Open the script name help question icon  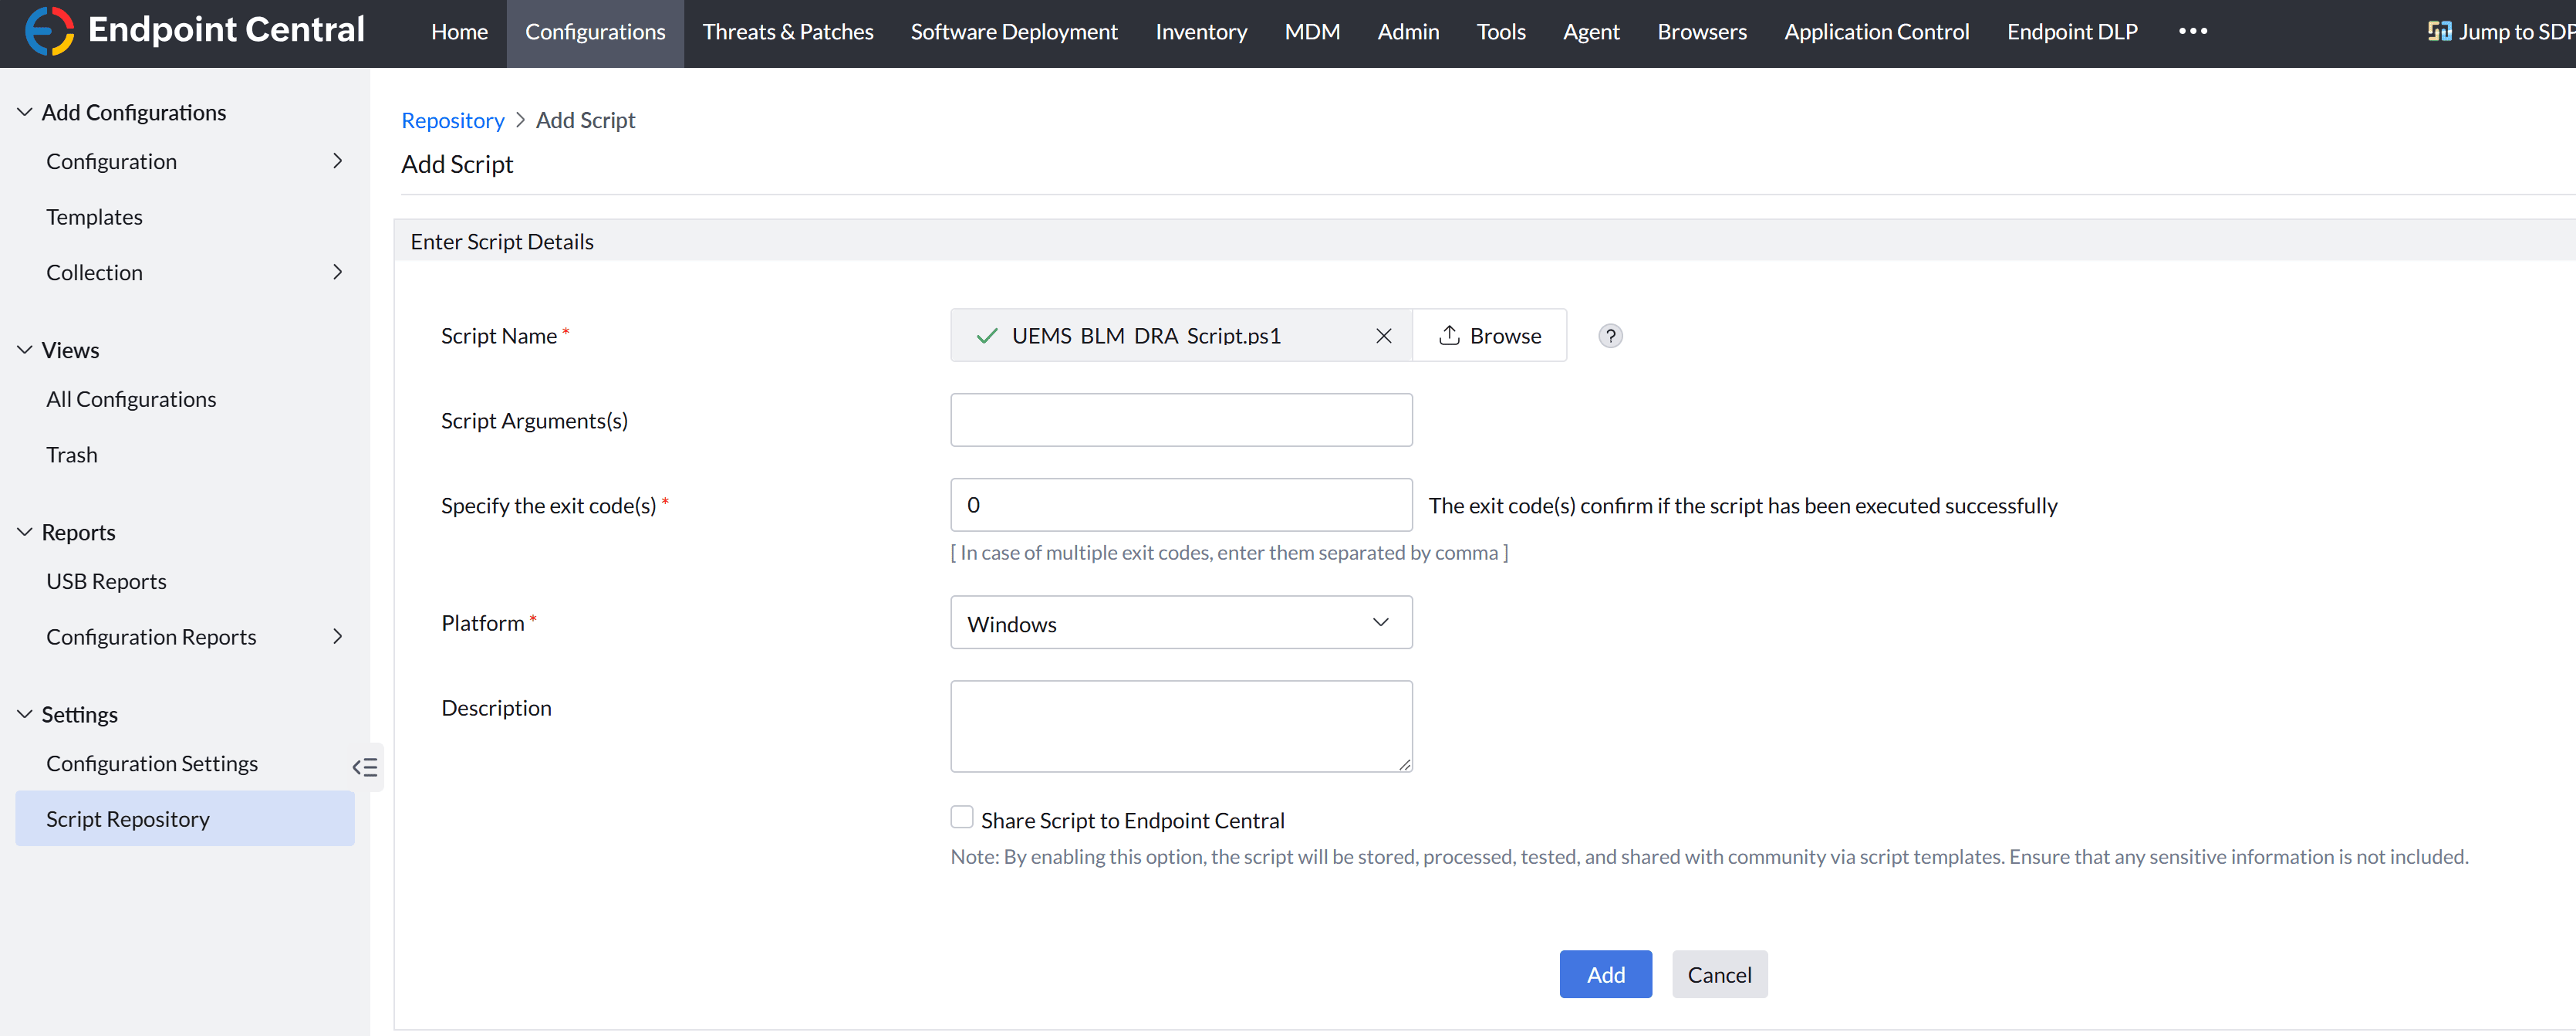click(1610, 337)
